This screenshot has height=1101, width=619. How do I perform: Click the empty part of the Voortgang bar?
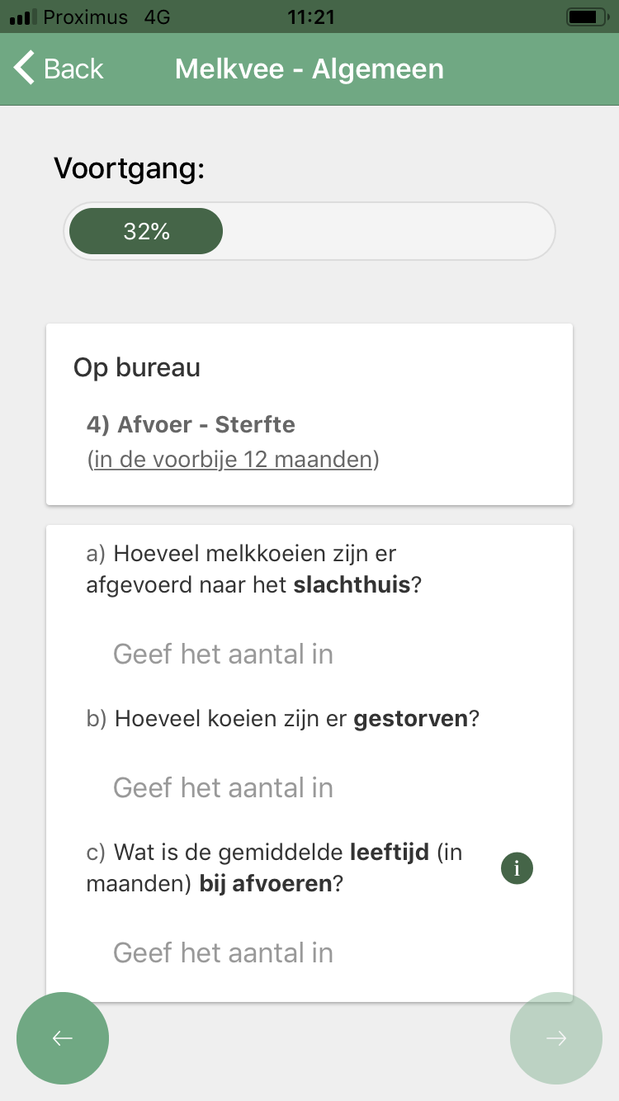click(x=388, y=232)
